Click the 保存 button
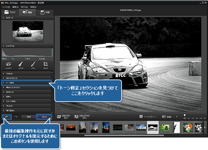 [x=28, y=117]
